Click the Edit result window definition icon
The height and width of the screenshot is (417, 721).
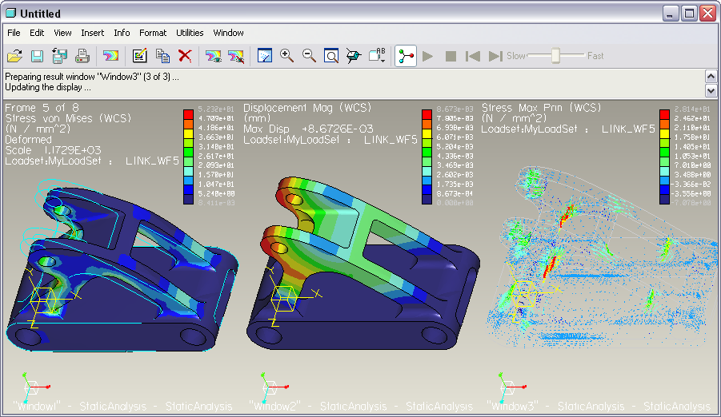(x=140, y=56)
